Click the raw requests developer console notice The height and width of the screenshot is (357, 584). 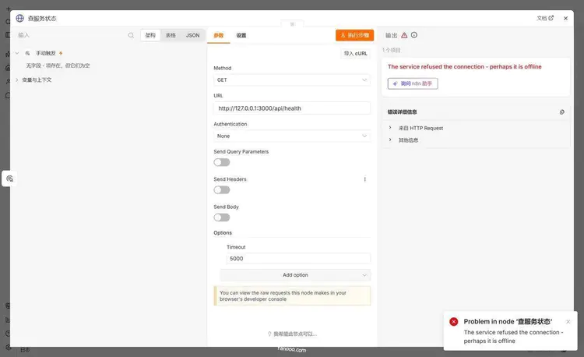(292, 296)
